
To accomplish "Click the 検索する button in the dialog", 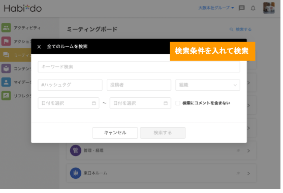I will (x=163, y=133).
